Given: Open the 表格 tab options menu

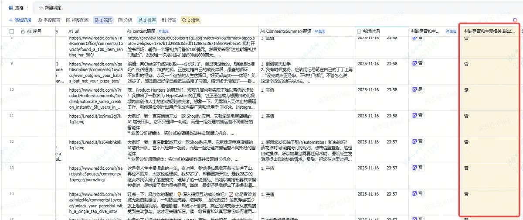Looking at the screenshot, I should [28, 8].
